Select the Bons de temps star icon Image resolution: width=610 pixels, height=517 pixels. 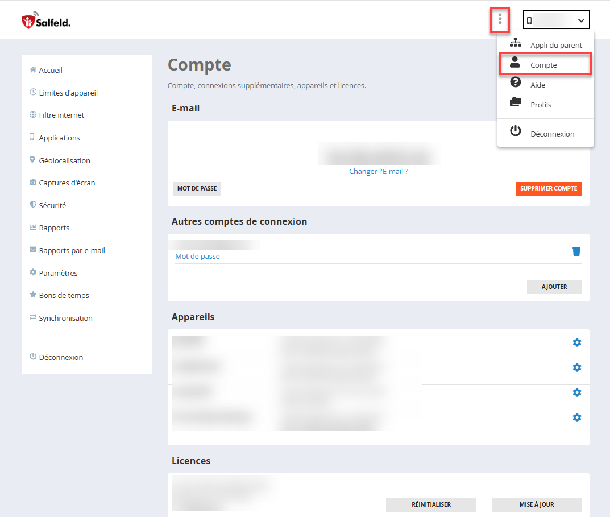point(34,295)
